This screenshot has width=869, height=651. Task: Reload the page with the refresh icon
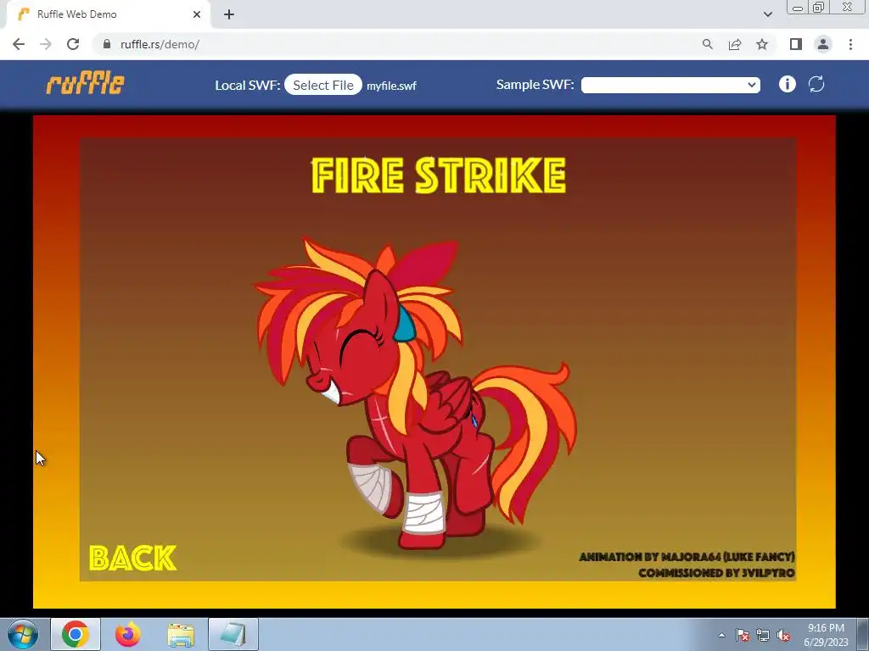tap(73, 44)
